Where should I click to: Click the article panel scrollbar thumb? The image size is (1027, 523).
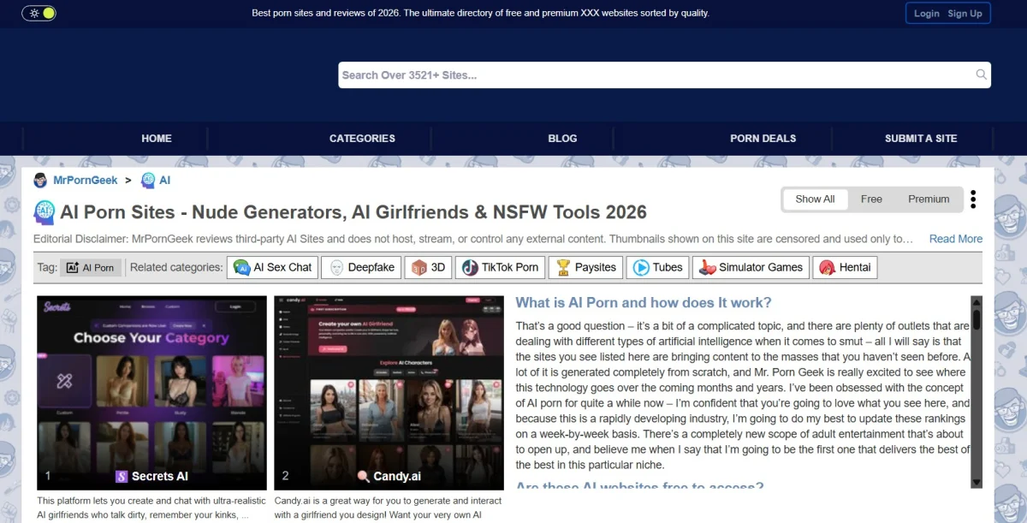(x=977, y=320)
